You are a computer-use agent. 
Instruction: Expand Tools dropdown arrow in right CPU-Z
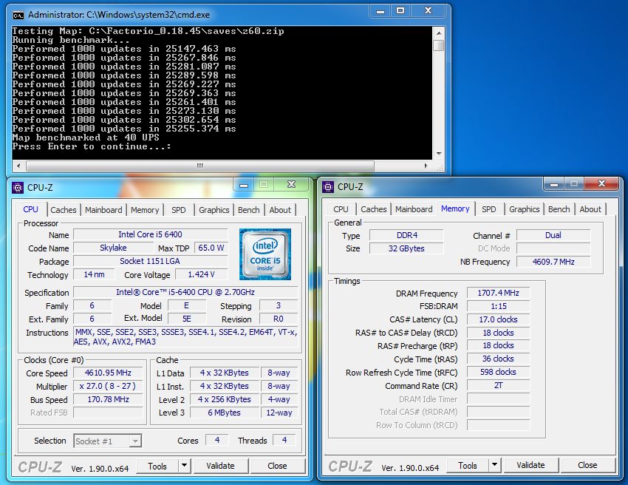(494, 465)
